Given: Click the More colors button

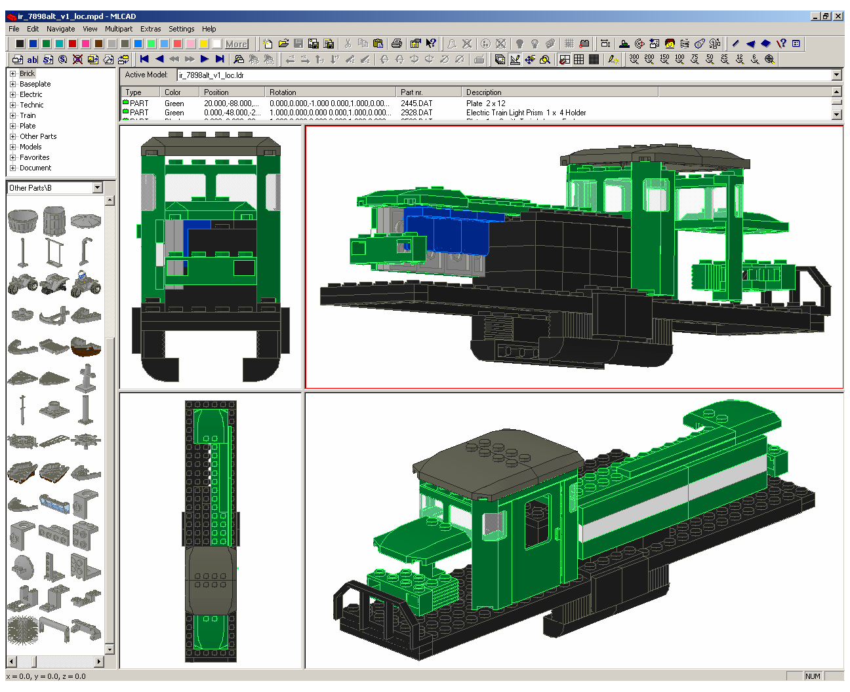Looking at the screenshot, I should (x=237, y=44).
